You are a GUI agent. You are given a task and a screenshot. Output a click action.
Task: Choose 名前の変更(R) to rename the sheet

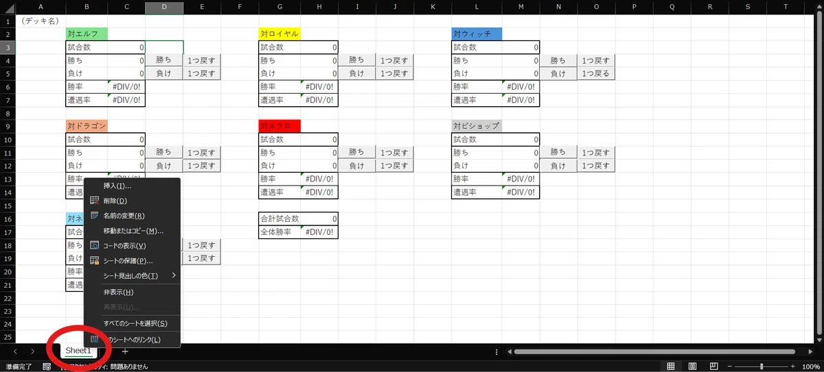[x=132, y=216]
